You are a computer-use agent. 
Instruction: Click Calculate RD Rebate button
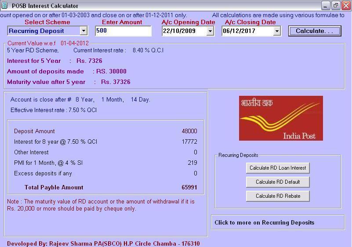(x=278, y=196)
